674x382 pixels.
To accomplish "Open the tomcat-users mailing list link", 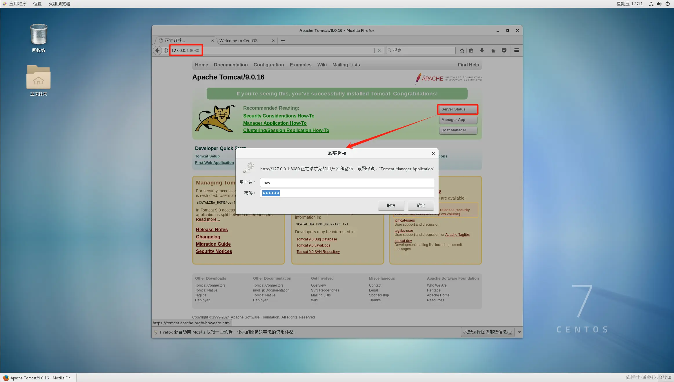I will click(404, 220).
